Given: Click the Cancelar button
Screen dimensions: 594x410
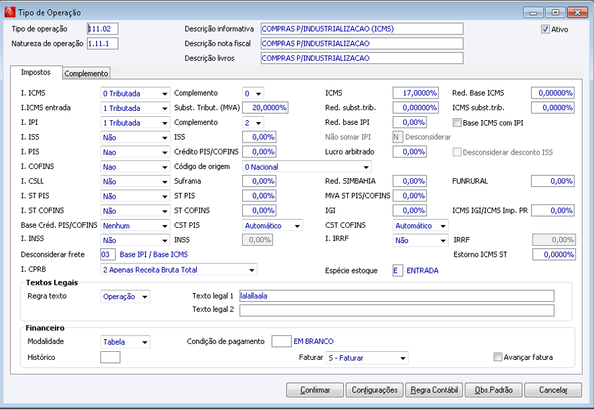Looking at the screenshot, I should [x=553, y=390].
